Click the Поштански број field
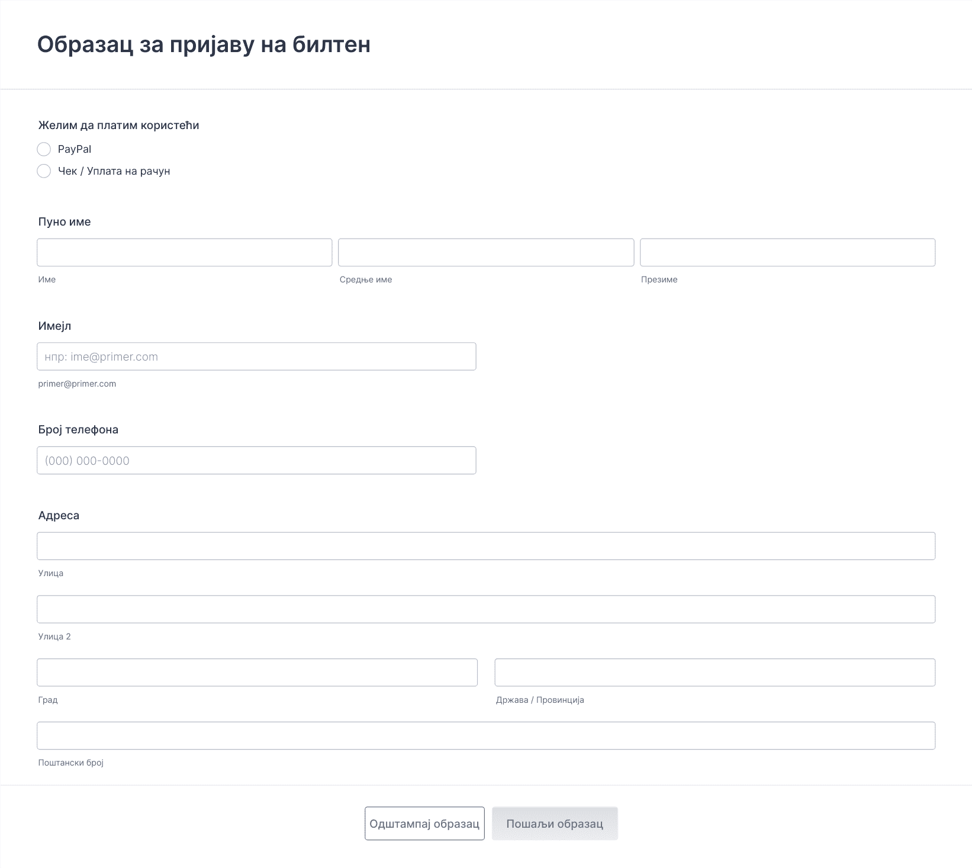 (x=486, y=736)
